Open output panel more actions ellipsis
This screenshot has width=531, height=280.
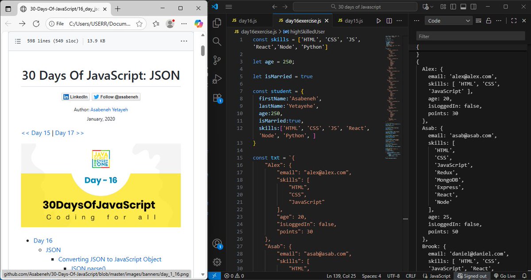[x=499, y=21]
